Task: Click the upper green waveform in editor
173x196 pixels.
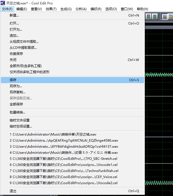Action: 159,75
